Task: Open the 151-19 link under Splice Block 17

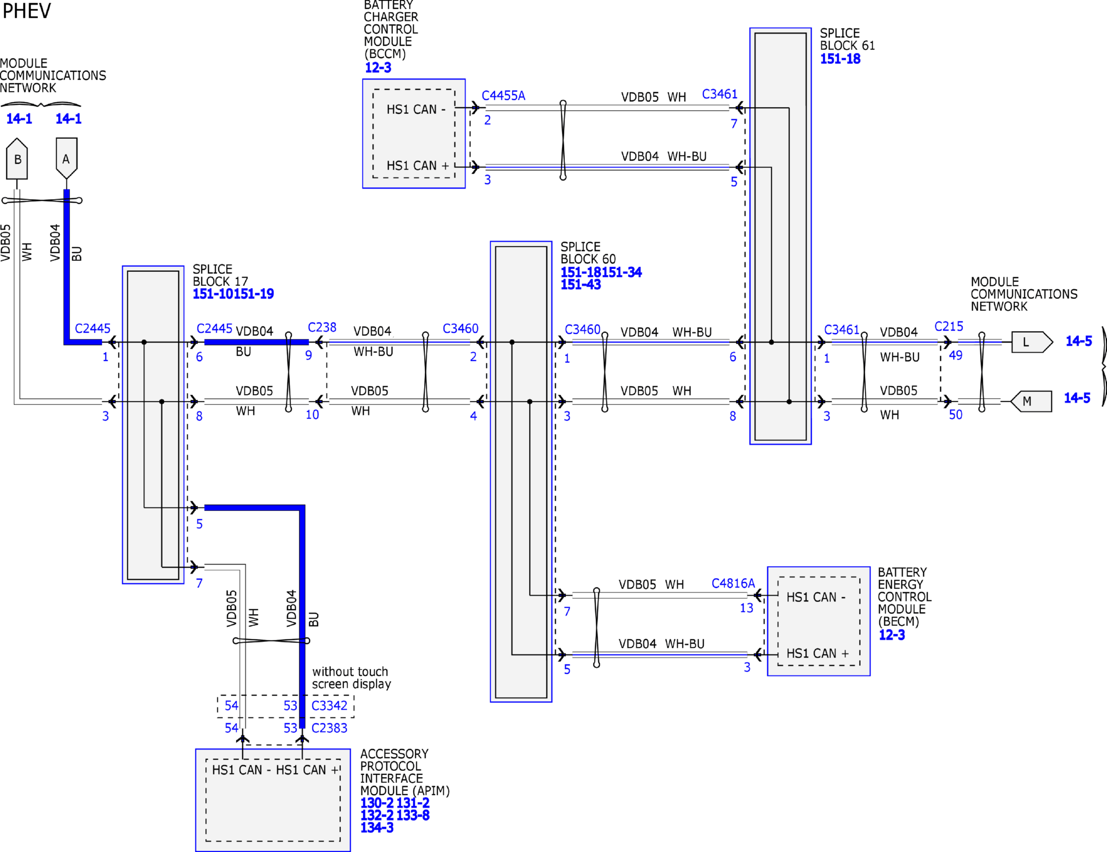Action: pyautogui.click(x=254, y=294)
